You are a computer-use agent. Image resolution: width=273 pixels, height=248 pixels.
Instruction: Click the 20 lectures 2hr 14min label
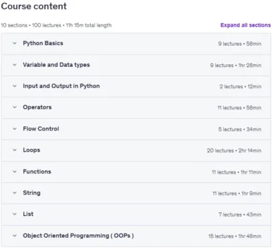click(x=234, y=150)
